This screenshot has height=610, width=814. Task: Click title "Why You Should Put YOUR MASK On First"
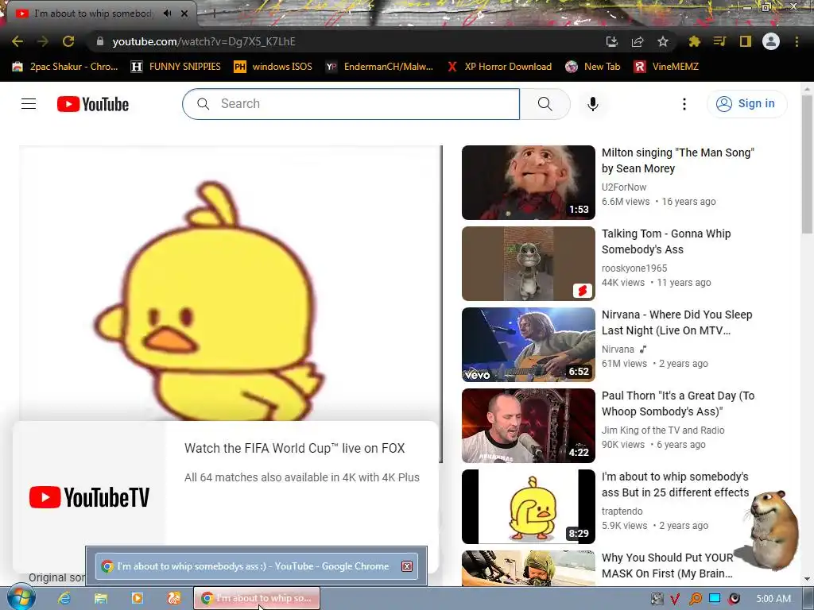point(667,566)
